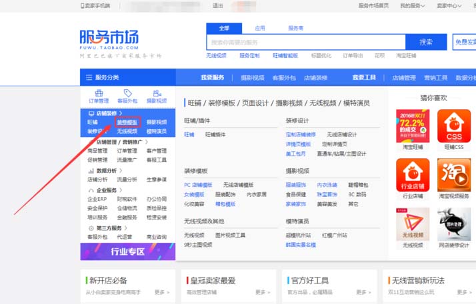Open 客服外包 in the blue navigation bar
Image resolution: width=476 pixels, height=304 pixels.
(x=284, y=78)
